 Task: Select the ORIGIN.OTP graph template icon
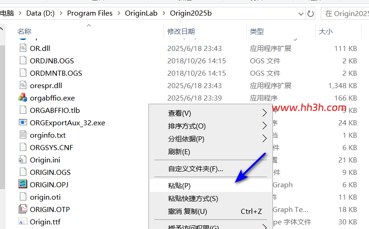[x=23, y=209]
